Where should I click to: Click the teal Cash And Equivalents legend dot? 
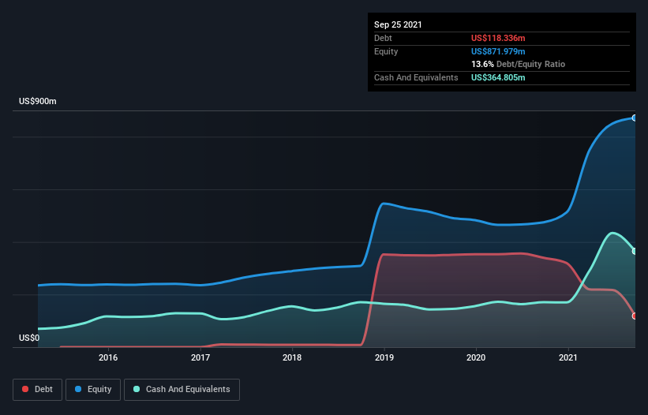137,389
